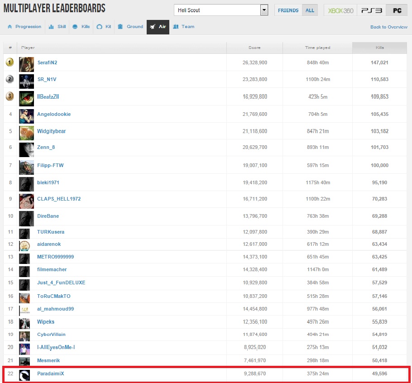Open the Heli Scout dropdown arrow
This screenshot has width=412, height=383.
click(x=264, y=10)
